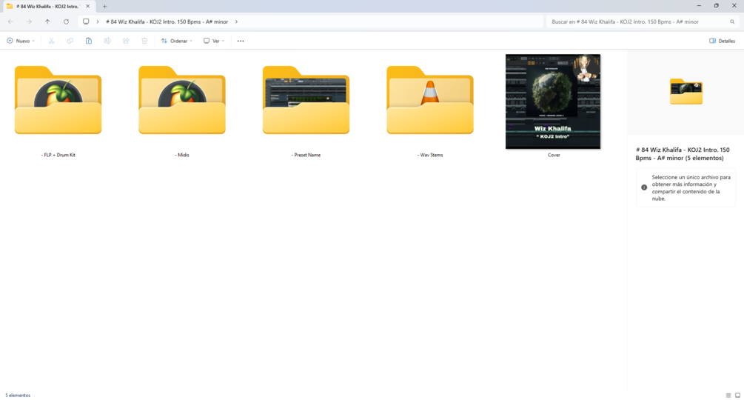Click the details pane folder title text
Screen dimensions: 744x400
click(683, 154)
